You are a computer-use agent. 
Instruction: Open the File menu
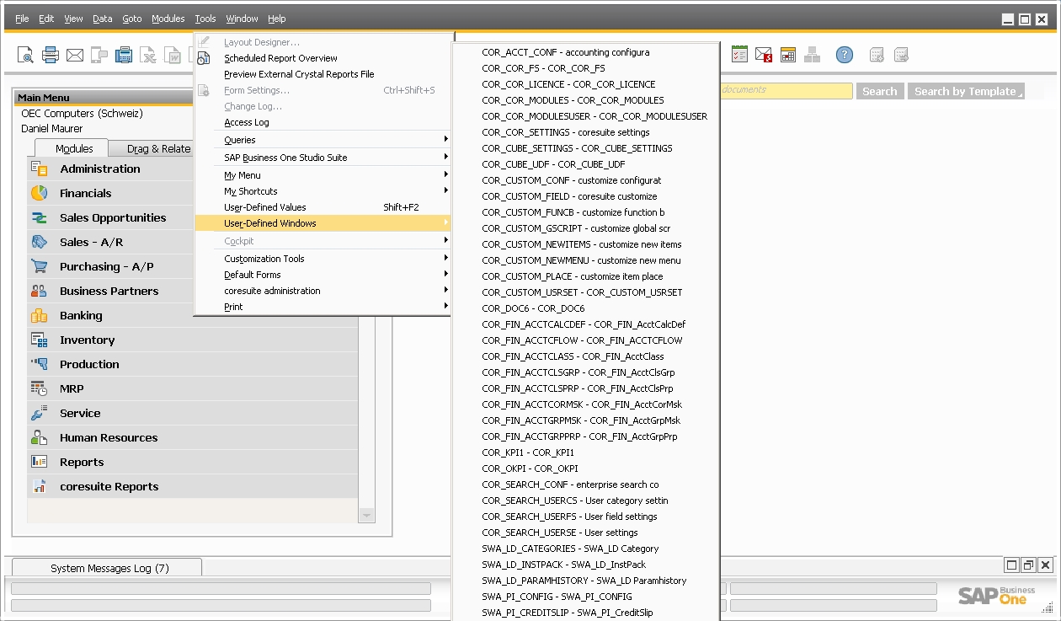(x=22, y=19)
